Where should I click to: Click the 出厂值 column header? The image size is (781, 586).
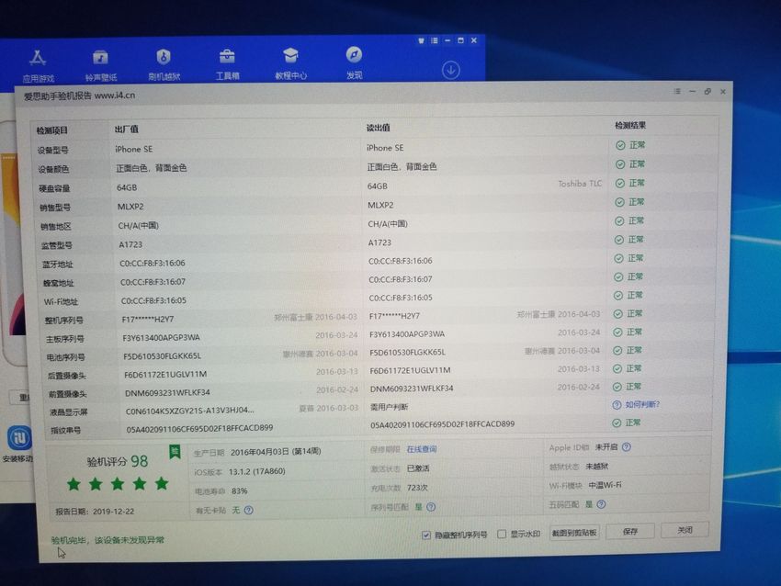tap(127, 130)
